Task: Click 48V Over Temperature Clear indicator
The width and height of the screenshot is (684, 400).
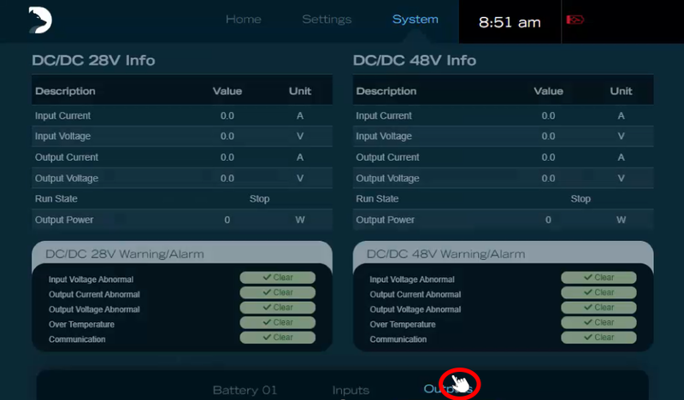Action: [598, 323]
